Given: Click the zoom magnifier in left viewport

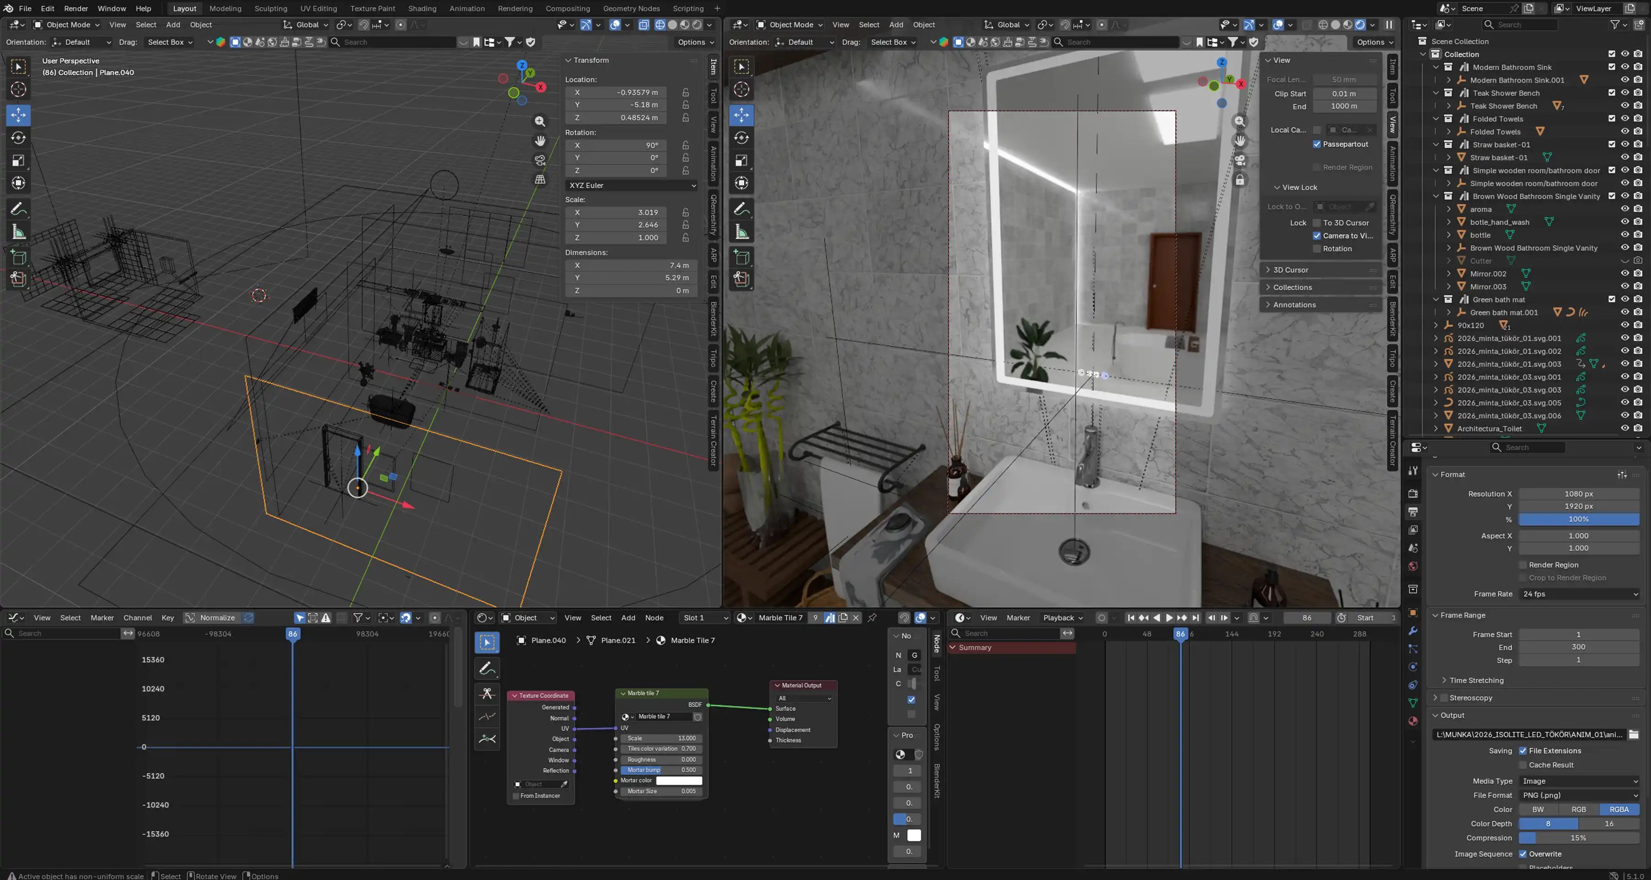Looking at the screenshot, I should [540, 121].
